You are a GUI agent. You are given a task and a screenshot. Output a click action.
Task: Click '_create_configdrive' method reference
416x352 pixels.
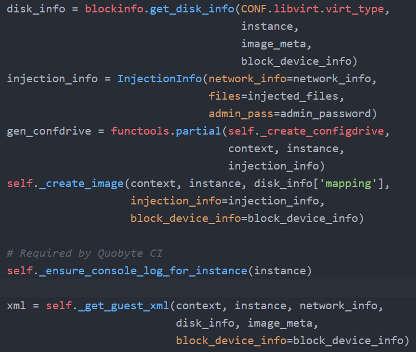tap(322, 131)
